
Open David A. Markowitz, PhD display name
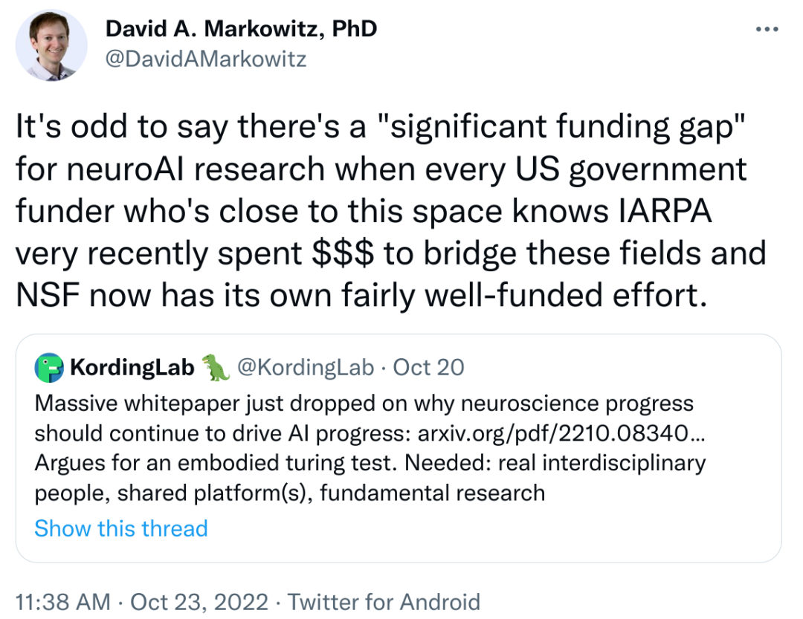(x=241, y=29)
